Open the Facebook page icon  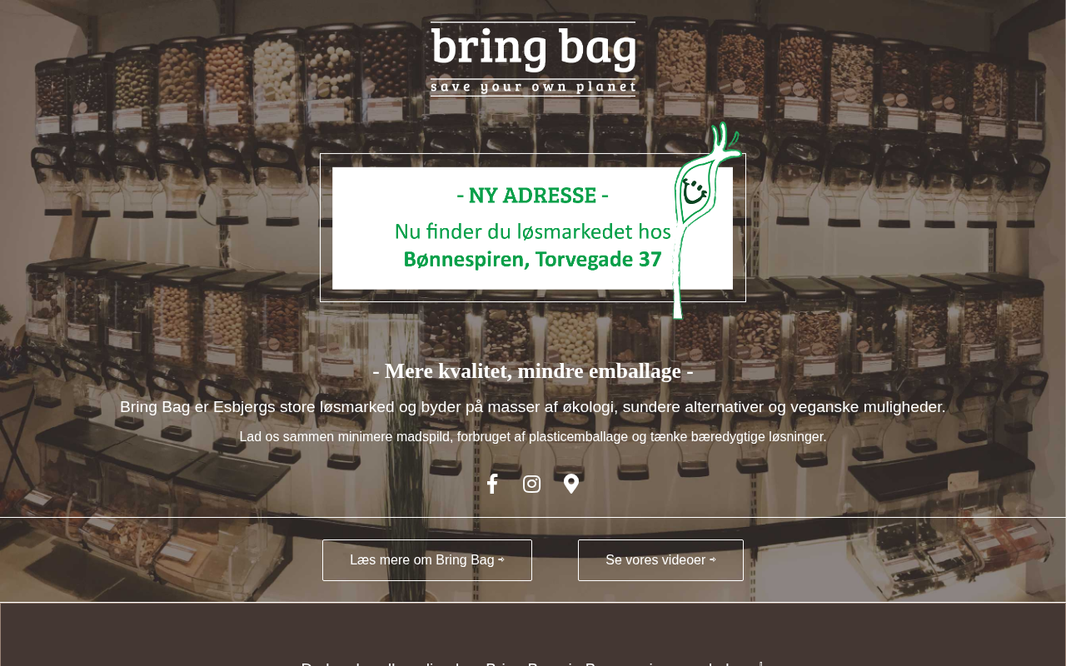492,484
